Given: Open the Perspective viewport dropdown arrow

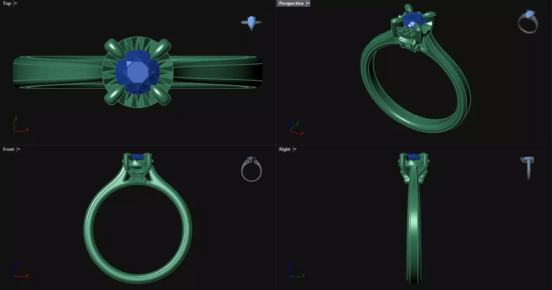Looking at the screenshot, I should point(308,3).
